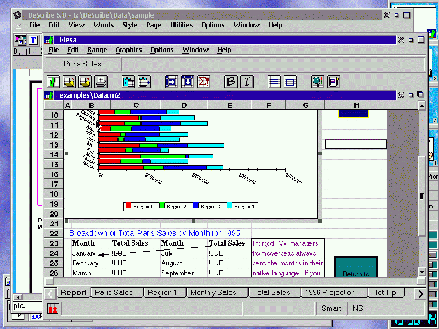Open the Utilities menu in DeScribe
Screen dimensions: 439x329
[x=181, y=25]
